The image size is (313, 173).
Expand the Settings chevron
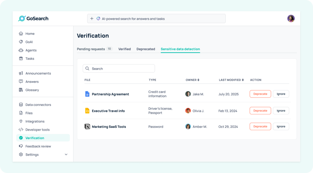click(x=66, y=155)
